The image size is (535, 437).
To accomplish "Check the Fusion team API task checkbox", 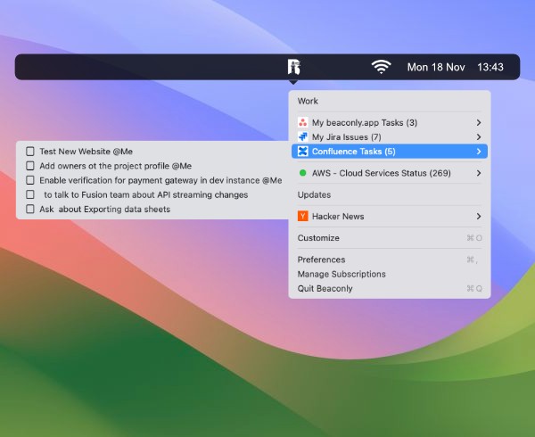I will pos(30,194).
